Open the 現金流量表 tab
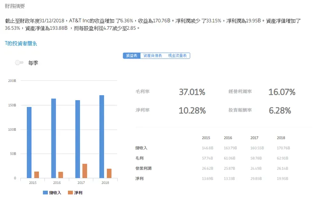 (x=177, y=56)
